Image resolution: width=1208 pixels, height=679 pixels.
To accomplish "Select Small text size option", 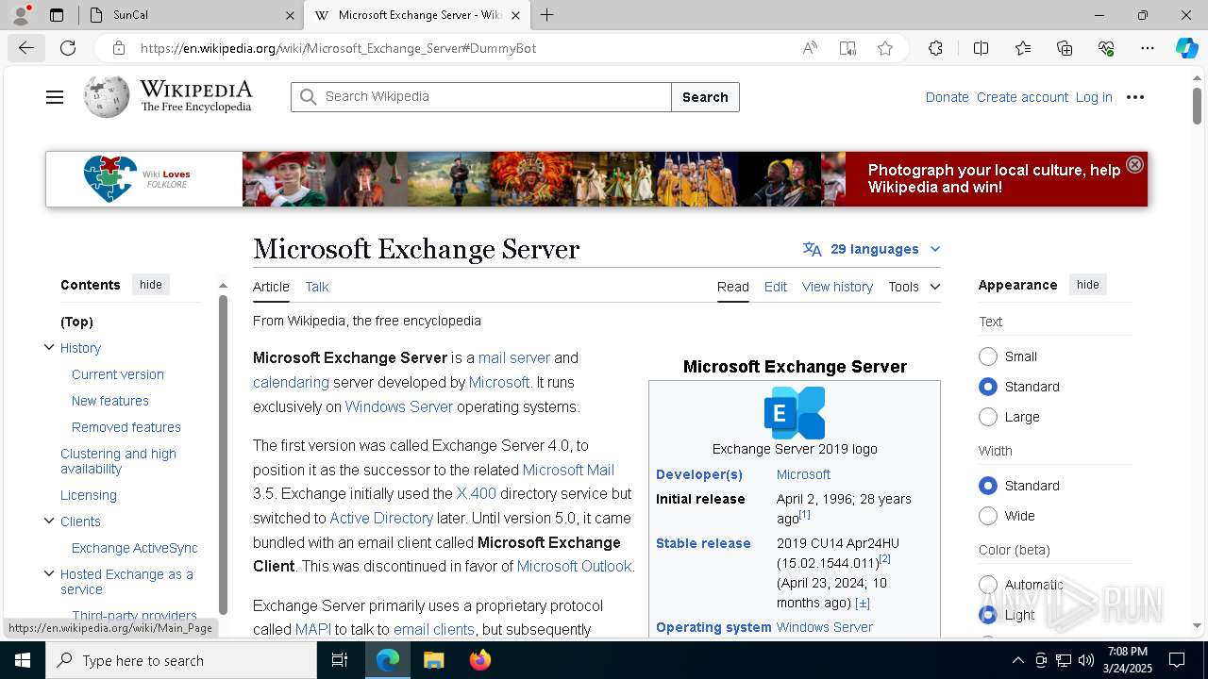I will click(x=988, y=356).
